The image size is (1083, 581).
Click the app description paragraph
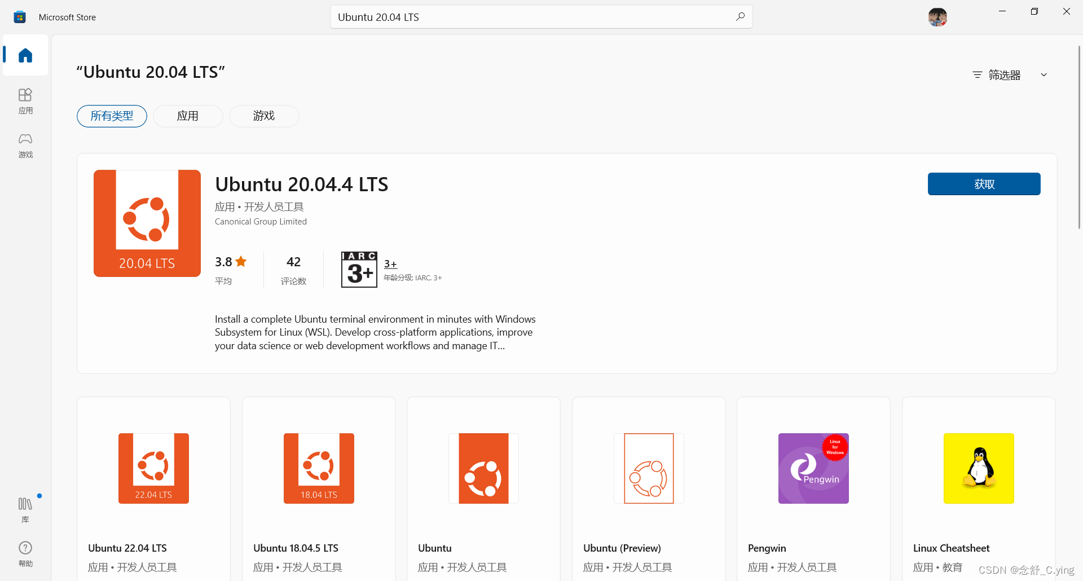point(375,332)
